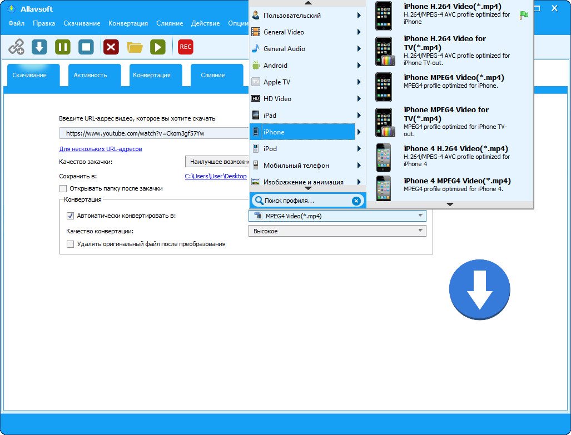571x435 pixels.
Task: Click the 'Поиск профиля' search field
Action: tap(307, 201)
